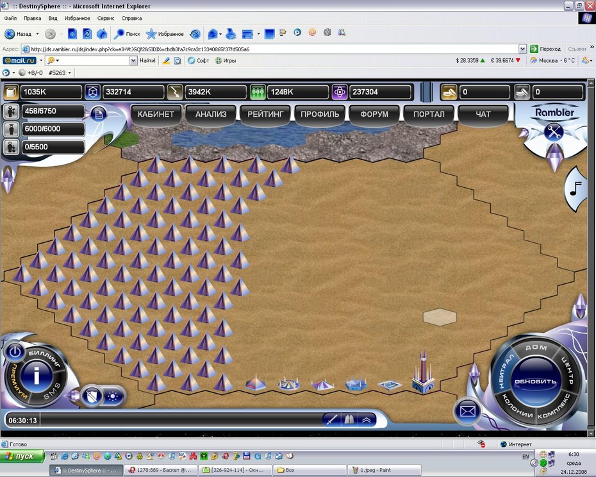Select the highlighted empty hex tile

440,317
